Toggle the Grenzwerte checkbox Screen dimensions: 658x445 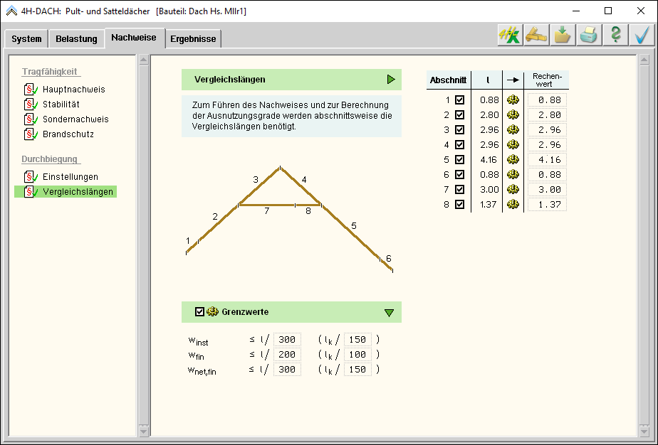click(199, 311)
